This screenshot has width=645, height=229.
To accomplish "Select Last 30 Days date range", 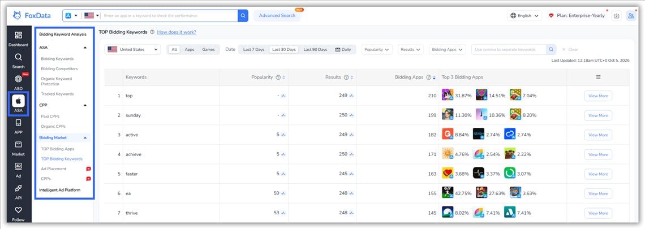I will coord(284,49).
